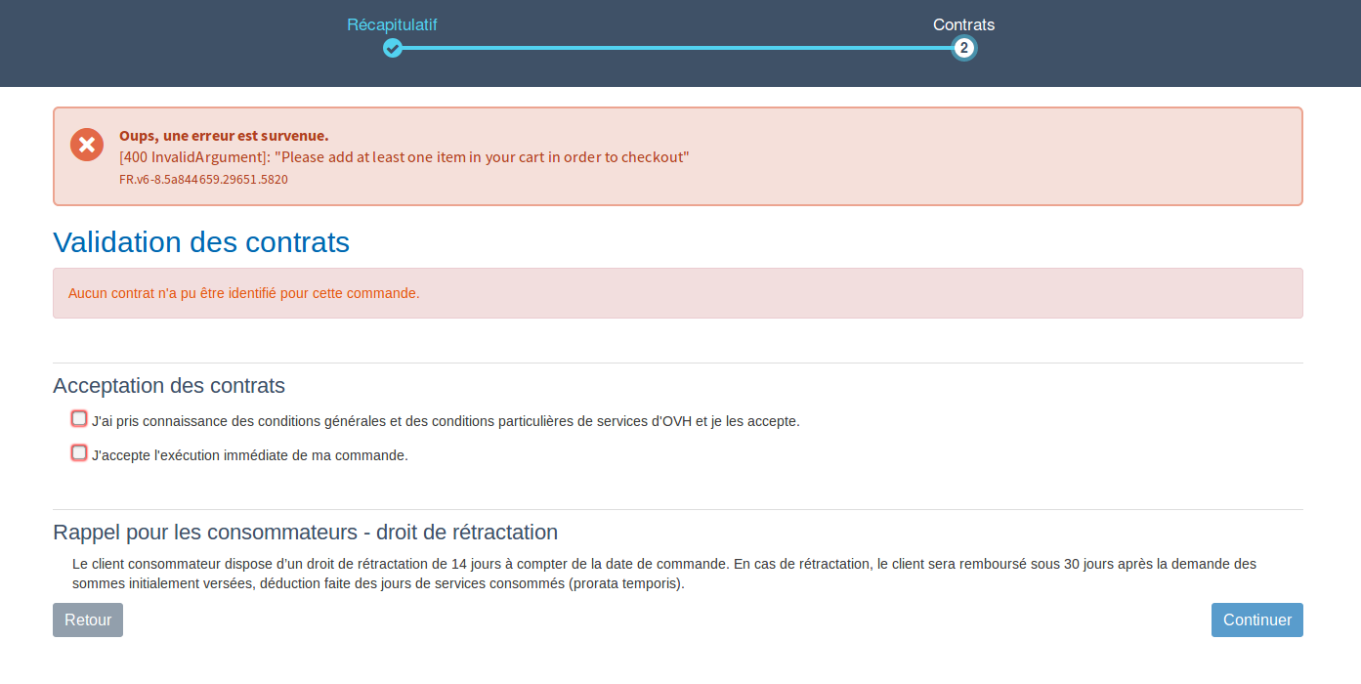This screenshot has width=1361, height=684.
Task: Click the 400 InvalidArgument error message
Action: coord(404,157)
